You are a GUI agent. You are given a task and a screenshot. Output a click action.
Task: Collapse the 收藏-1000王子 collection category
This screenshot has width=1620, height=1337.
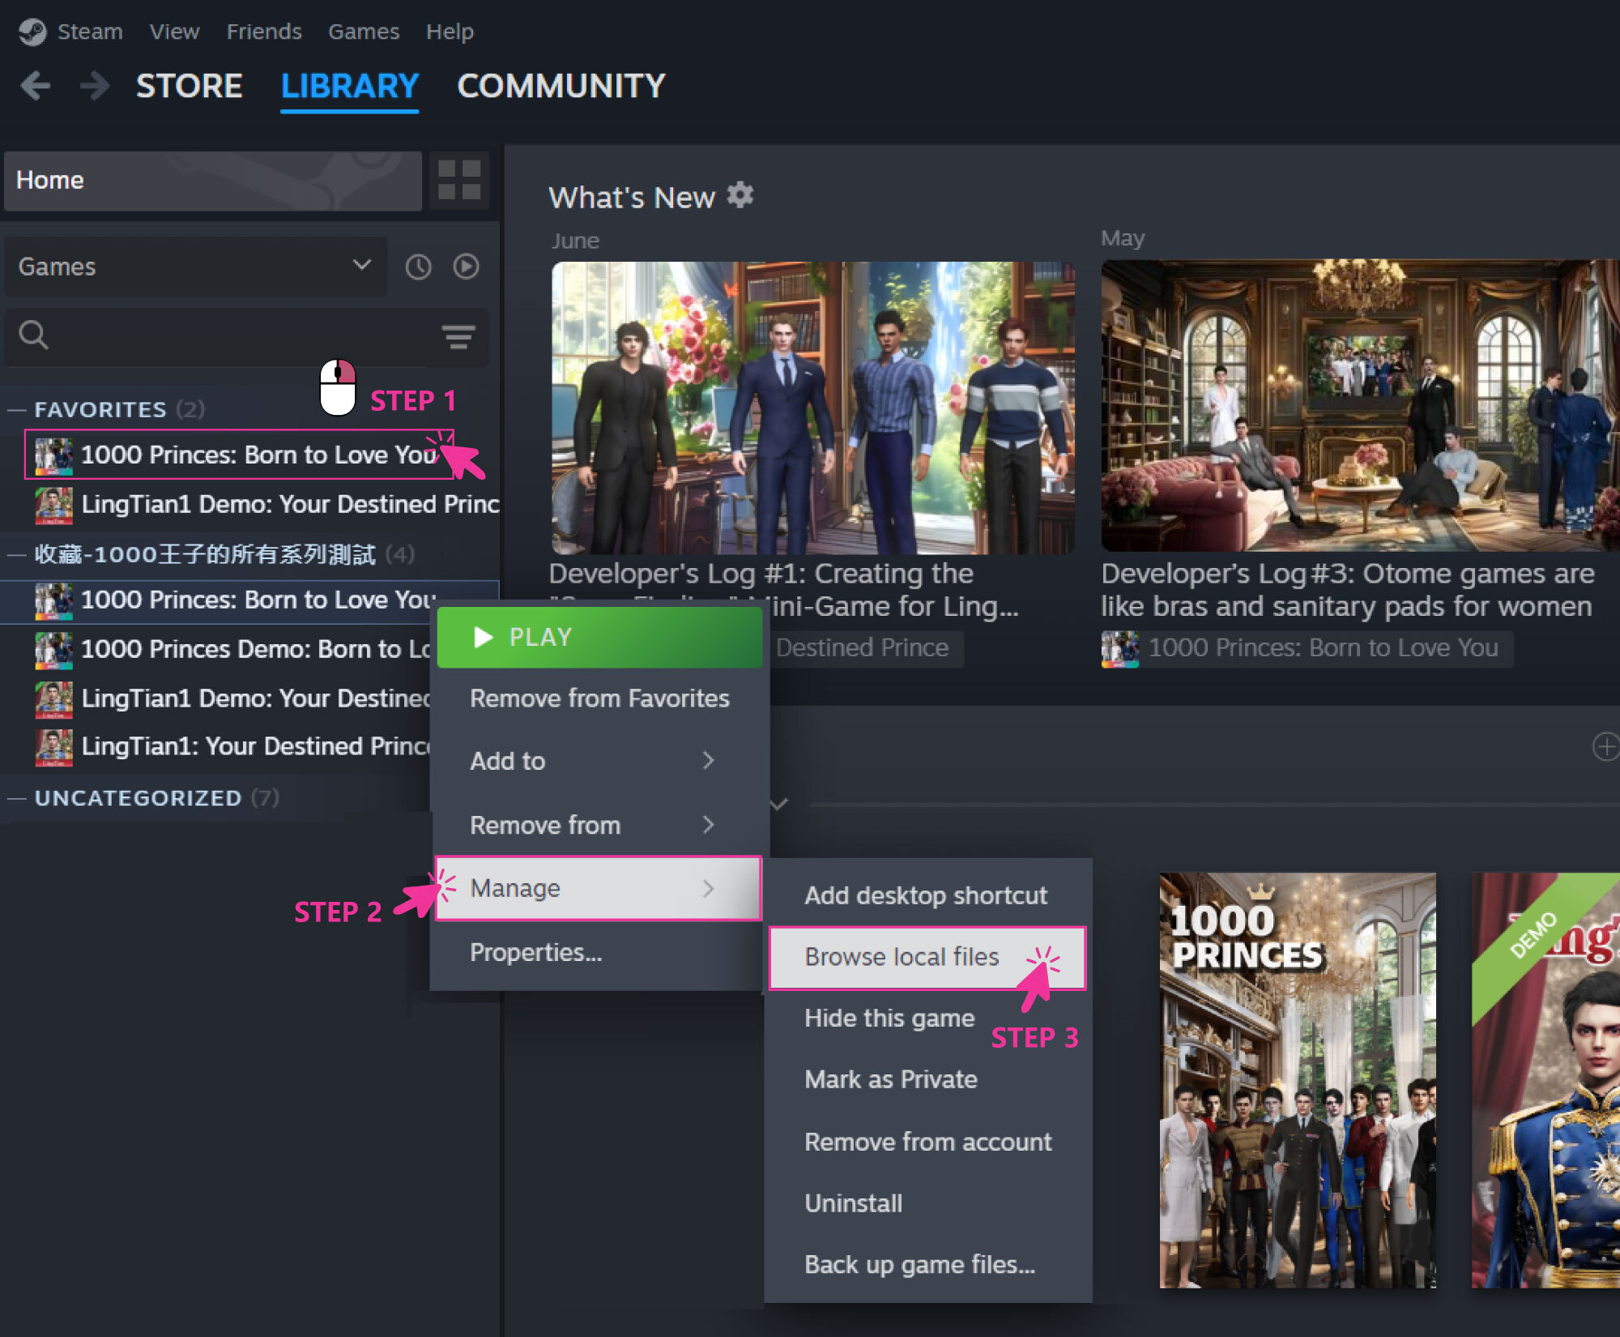pos(18,555)
